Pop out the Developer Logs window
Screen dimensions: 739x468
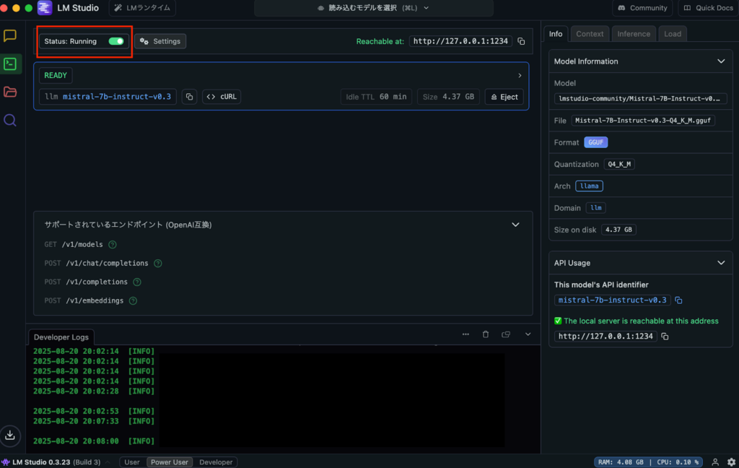506,334
